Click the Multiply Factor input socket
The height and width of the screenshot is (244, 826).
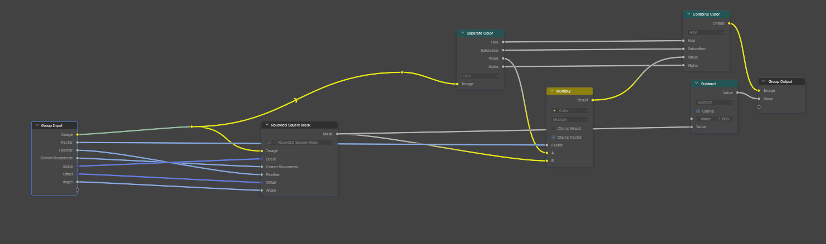coord(547,145)
